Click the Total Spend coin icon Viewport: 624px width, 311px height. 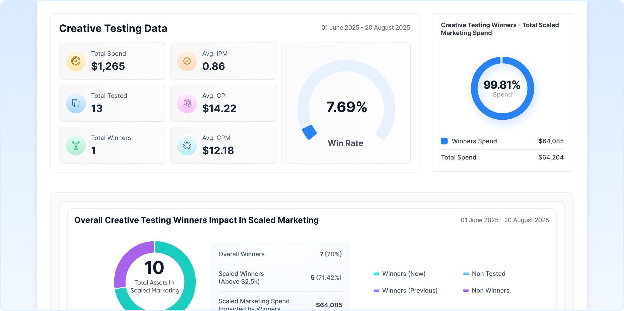point(75,61)
